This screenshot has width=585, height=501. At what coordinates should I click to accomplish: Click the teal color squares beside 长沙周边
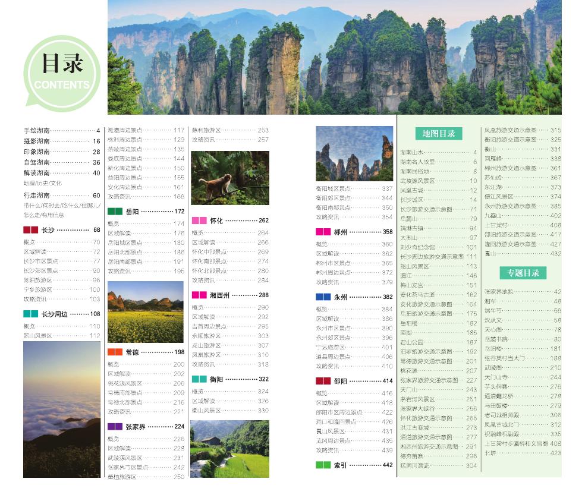pos(31,314)
